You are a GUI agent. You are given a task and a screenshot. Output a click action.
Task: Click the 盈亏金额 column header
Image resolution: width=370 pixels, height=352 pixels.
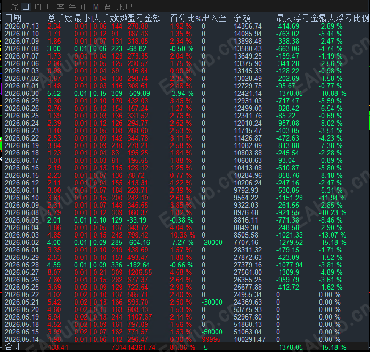[x=144, y=18]
